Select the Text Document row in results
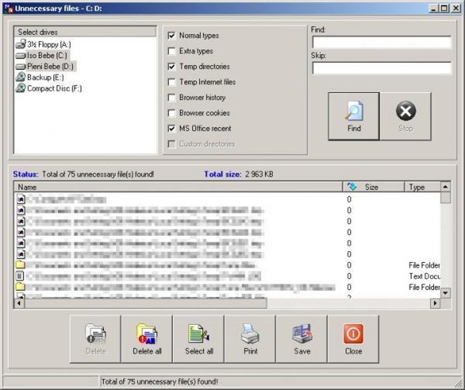This screenshot has width=465, height=390. (x=228, y=276)
